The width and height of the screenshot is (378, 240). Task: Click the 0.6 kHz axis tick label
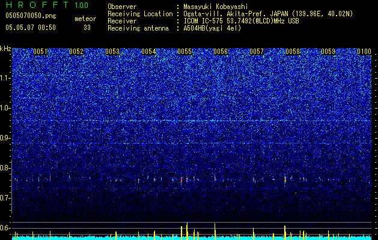(x=5, y=228)
